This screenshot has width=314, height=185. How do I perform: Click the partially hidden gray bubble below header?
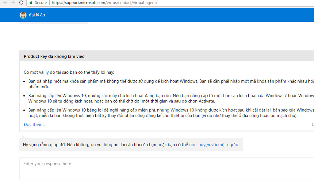[54, 23]
